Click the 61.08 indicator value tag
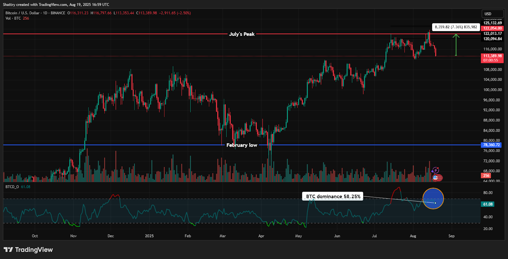The width and height of the screenshot is (508, 259). pyautogui.click(x=488, y=204)
